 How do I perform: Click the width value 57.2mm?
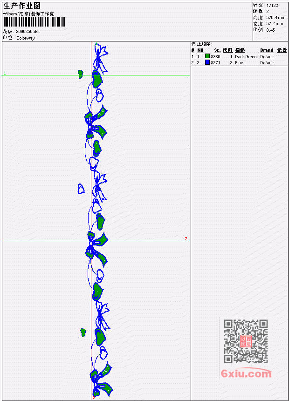[275, 24]
